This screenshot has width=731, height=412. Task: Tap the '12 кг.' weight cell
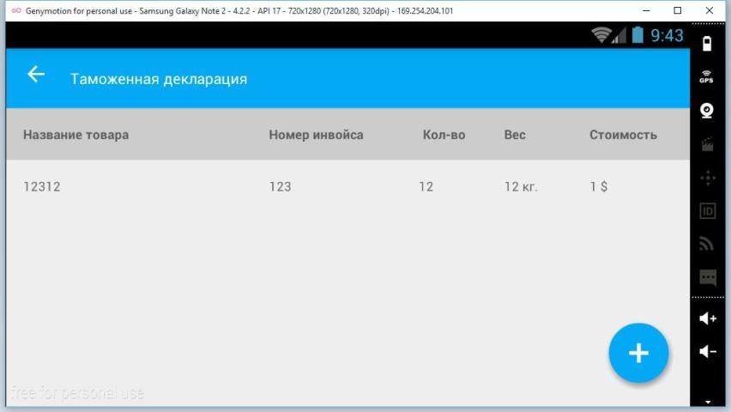pos(521,186)
